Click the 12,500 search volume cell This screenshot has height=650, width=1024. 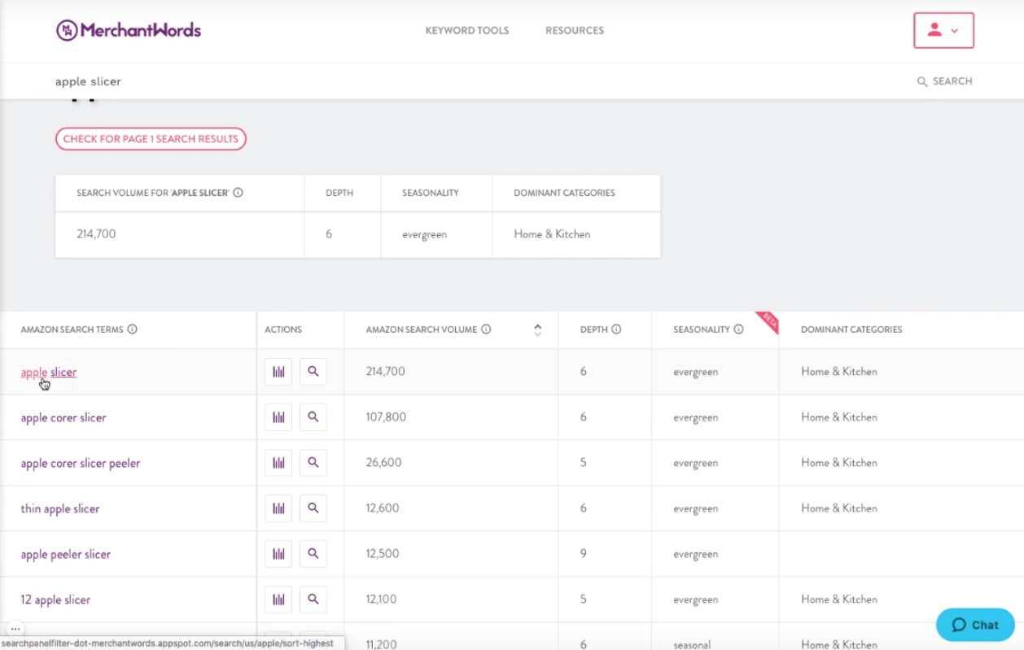383,554
